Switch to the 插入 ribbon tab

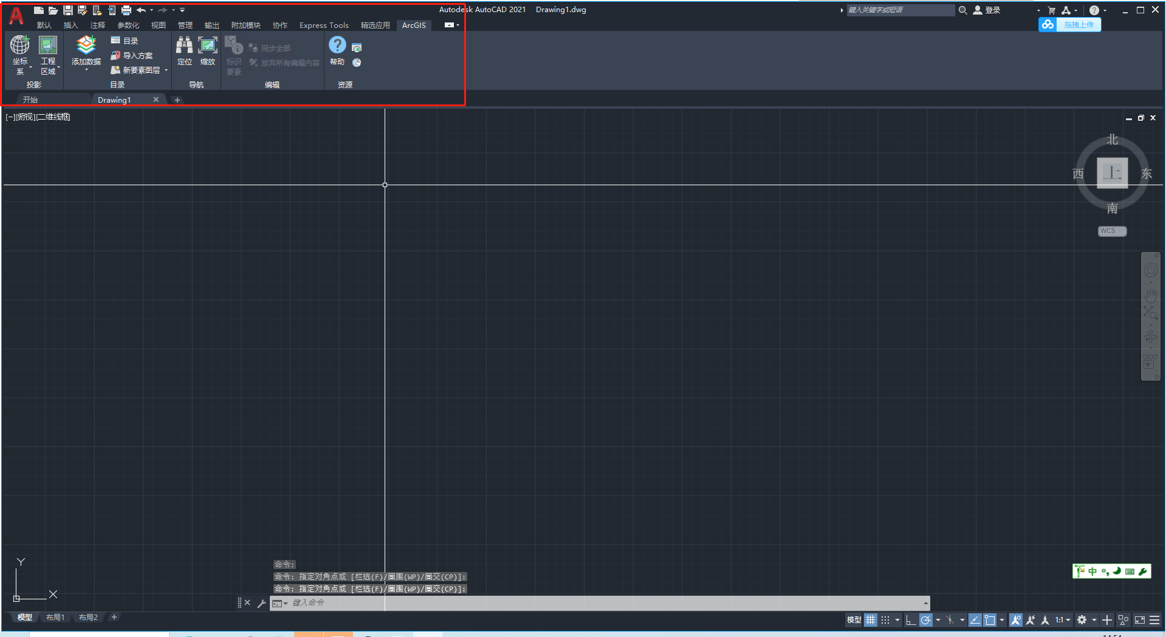(x=71, y=26)
